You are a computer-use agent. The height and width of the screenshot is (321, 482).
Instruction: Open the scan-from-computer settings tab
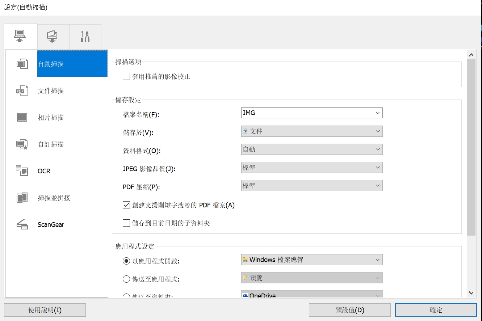tap(20, 37)
